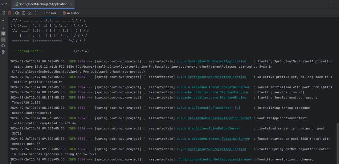Open the StandardService class link
This screenshot has height=164, width=339.
234,93
